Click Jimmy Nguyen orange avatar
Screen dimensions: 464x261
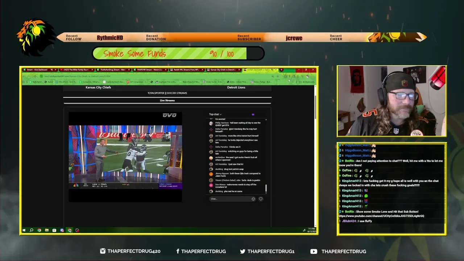click(x=211, y=174)
